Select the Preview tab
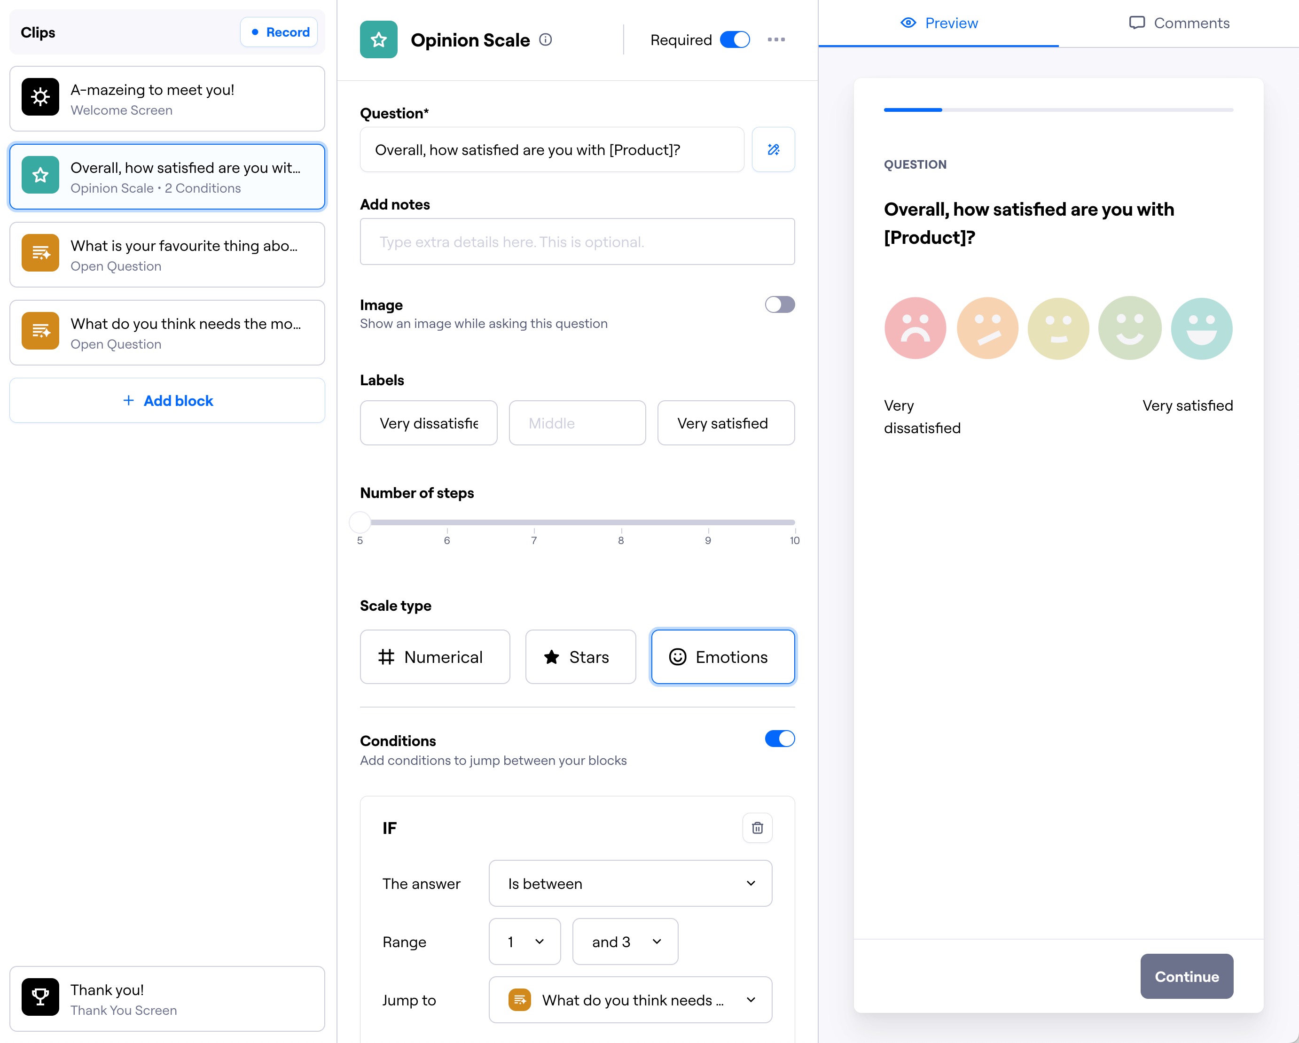The width and height of the screenshot is (1299, 1043). (939, 23)
